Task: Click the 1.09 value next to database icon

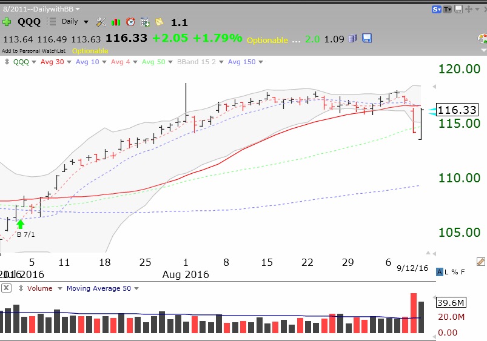Action: pyautogui.click(x=334, y=39)
